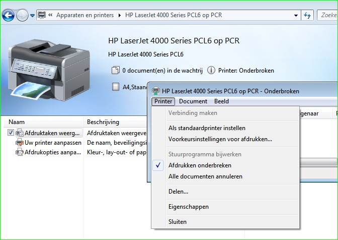Uncheck the Afdruktaken weergeven checkbox
338x240 pixels.
(x=11, y=132)
